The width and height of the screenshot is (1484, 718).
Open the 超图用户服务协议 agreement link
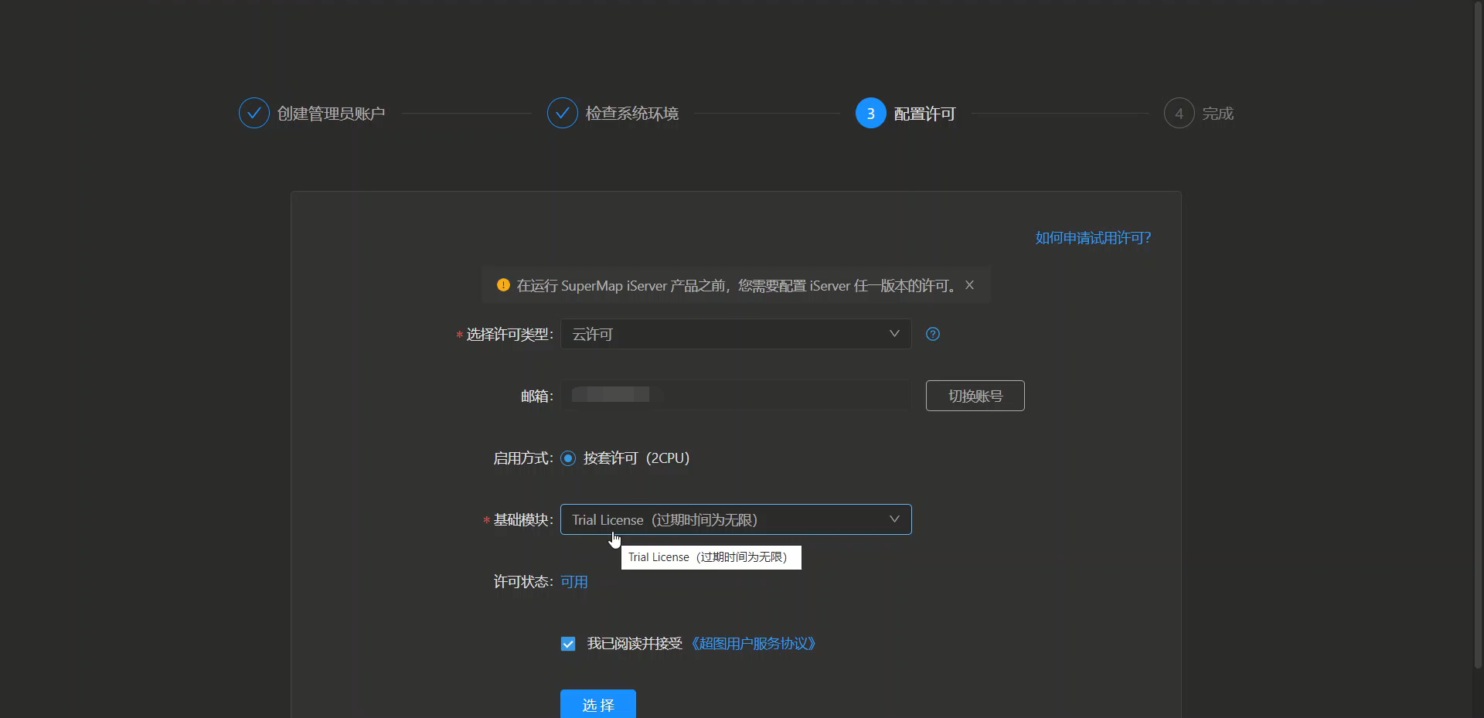tap(754, 644)
